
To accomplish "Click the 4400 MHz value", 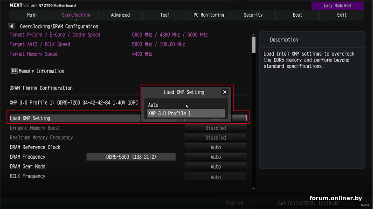I will pos(142,54).
